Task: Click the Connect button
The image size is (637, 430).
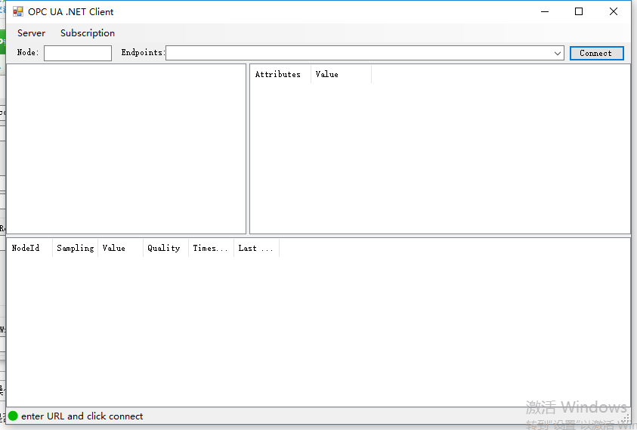Action: (596, 53)
